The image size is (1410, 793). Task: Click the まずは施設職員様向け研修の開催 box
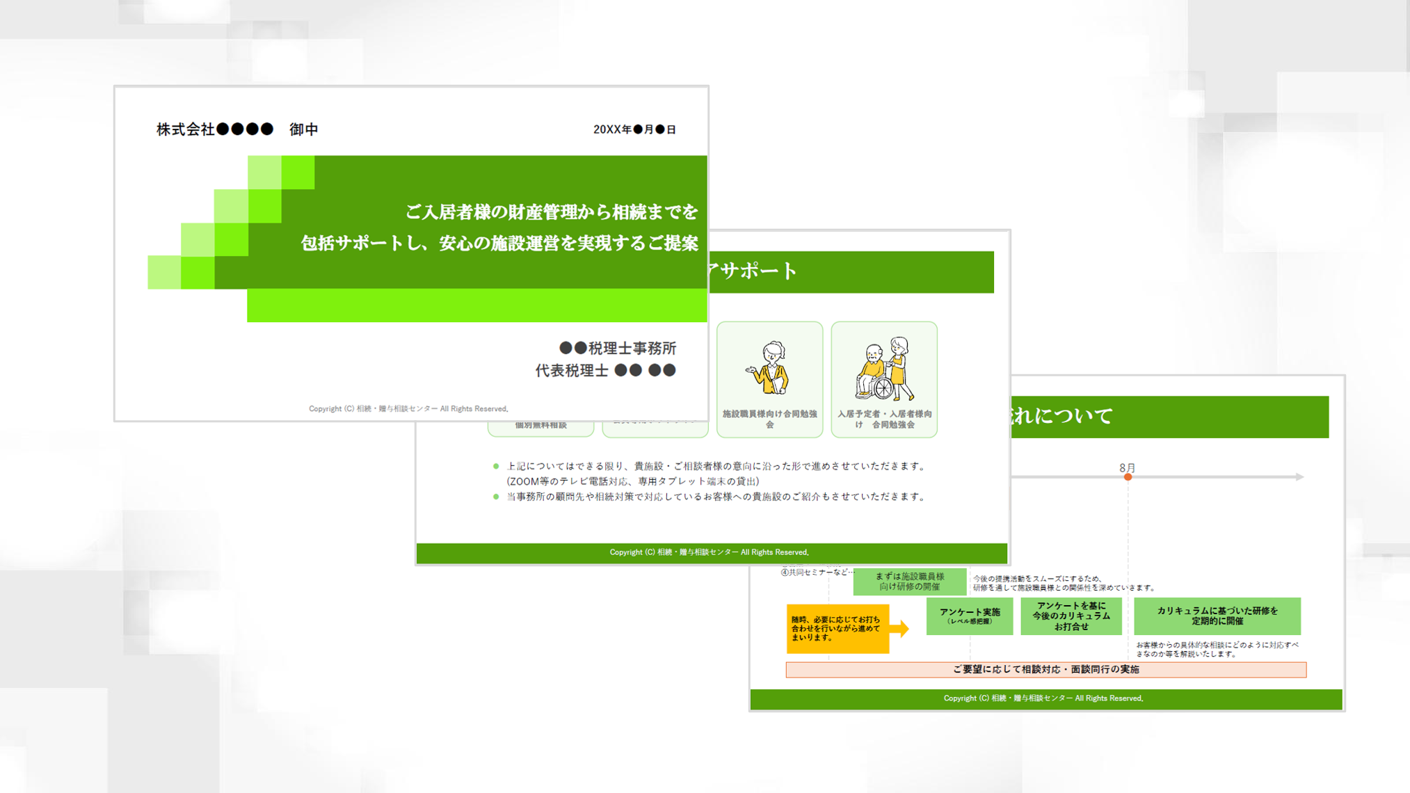(909, 581)
